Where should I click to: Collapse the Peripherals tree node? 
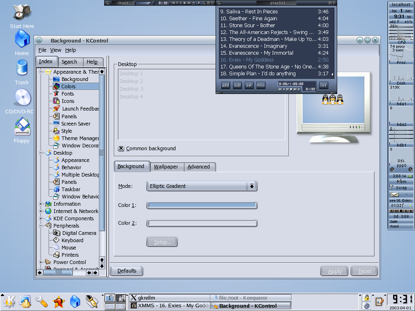point(41,226)
